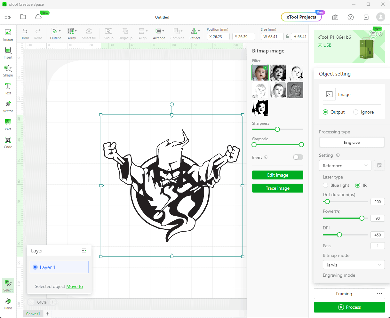
Task: Adjust the Sharpness slider handle
Action: 277,129
